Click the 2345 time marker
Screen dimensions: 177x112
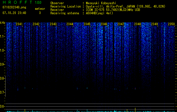coord(87,24)
